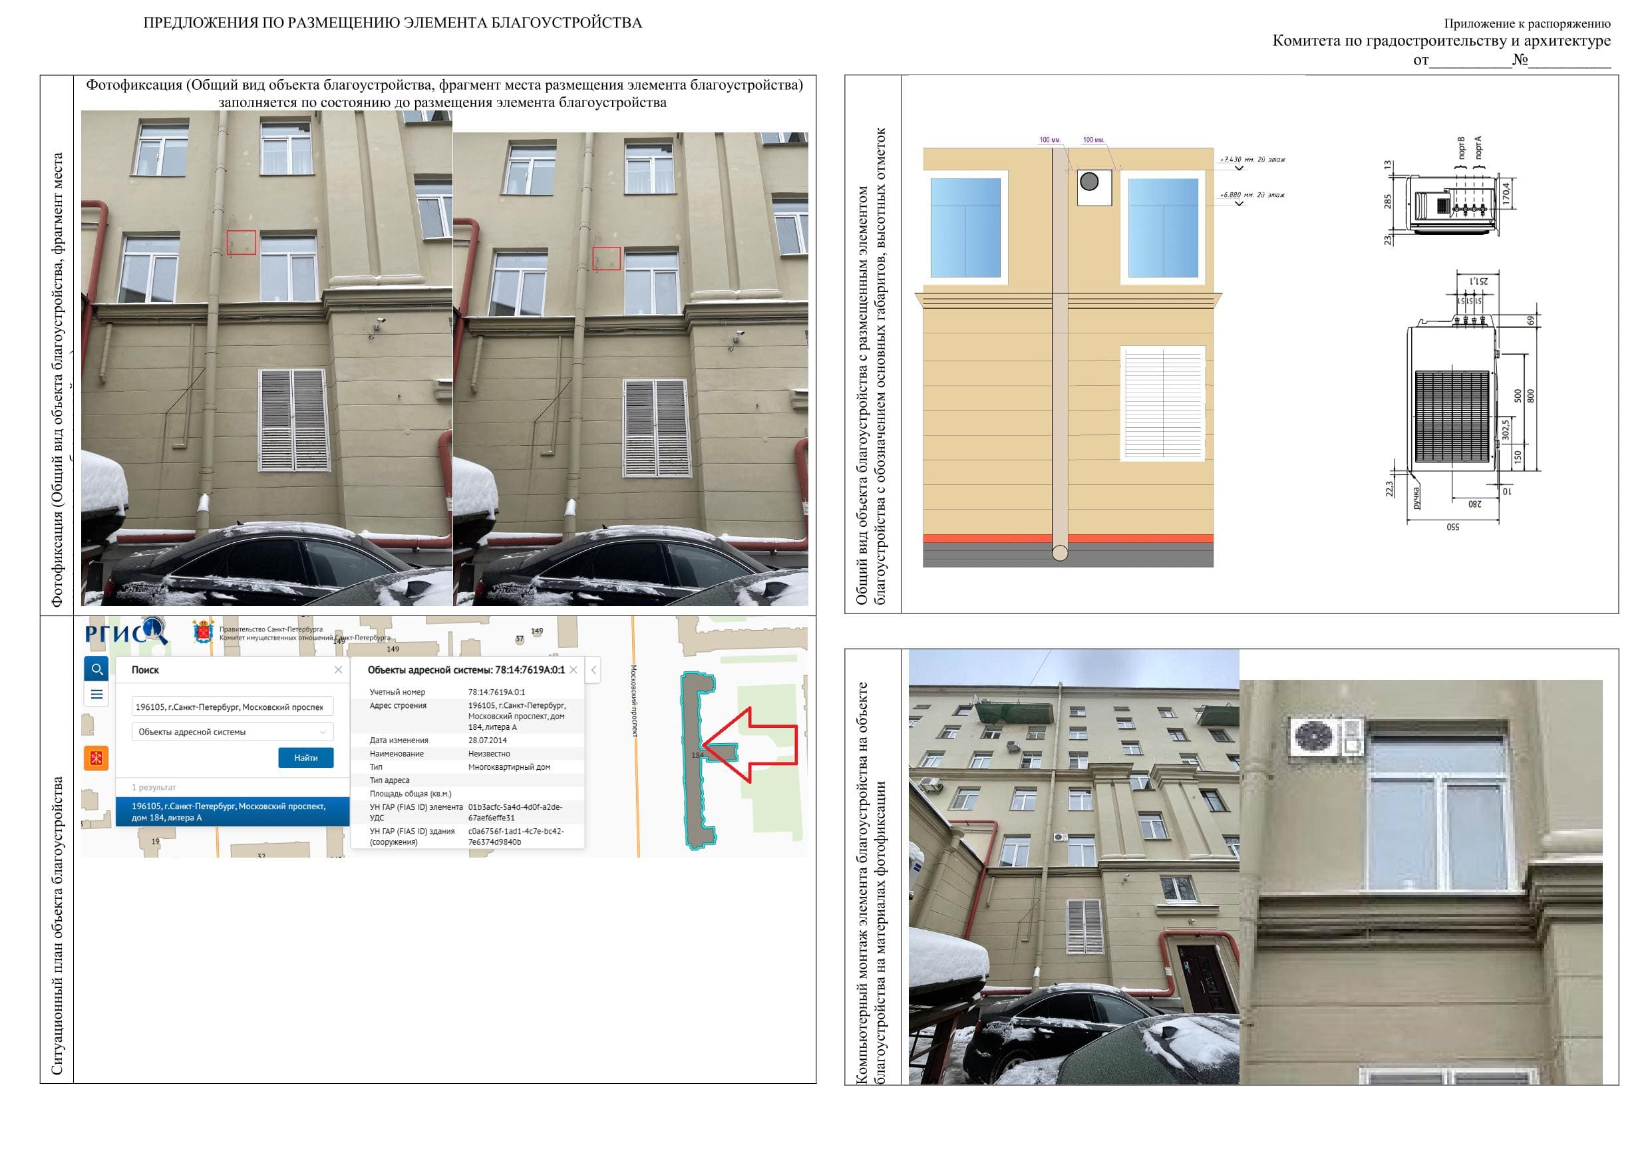Click the right facade photo before installation
1650x1167 pixels.
click(630, 369)
